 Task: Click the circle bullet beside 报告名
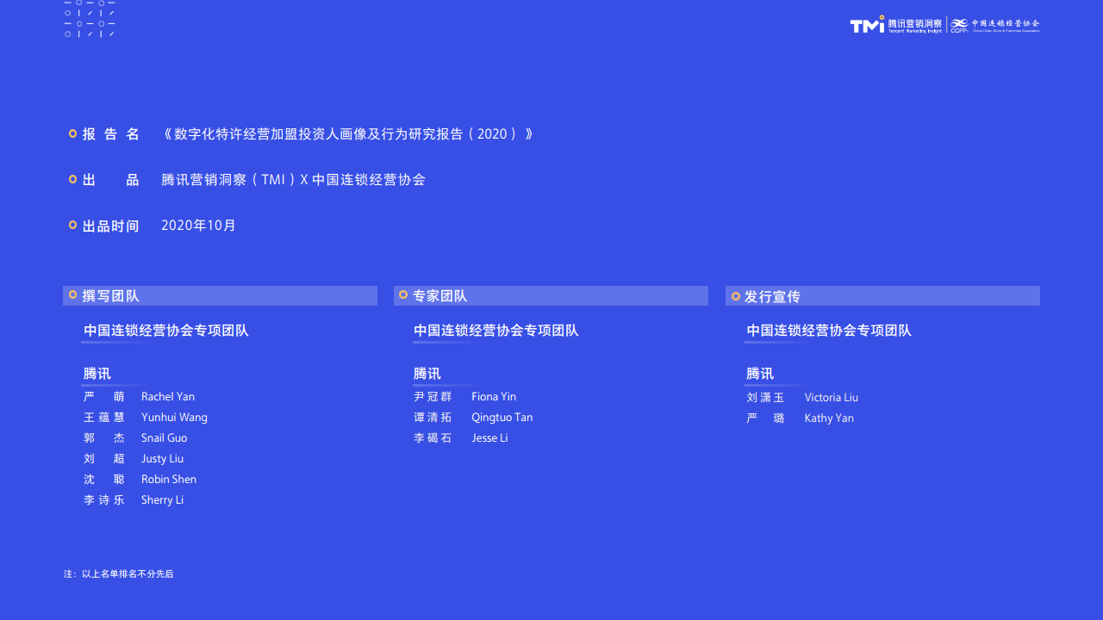[73, 133]
